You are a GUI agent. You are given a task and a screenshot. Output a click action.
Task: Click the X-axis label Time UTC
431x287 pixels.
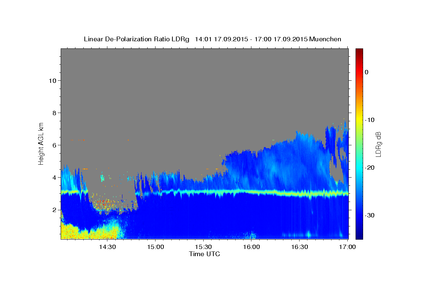[204, 254]
